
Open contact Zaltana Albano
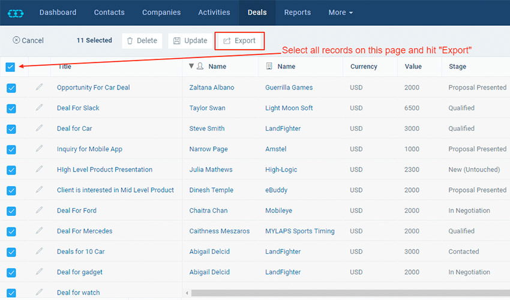tap(212, 87)
